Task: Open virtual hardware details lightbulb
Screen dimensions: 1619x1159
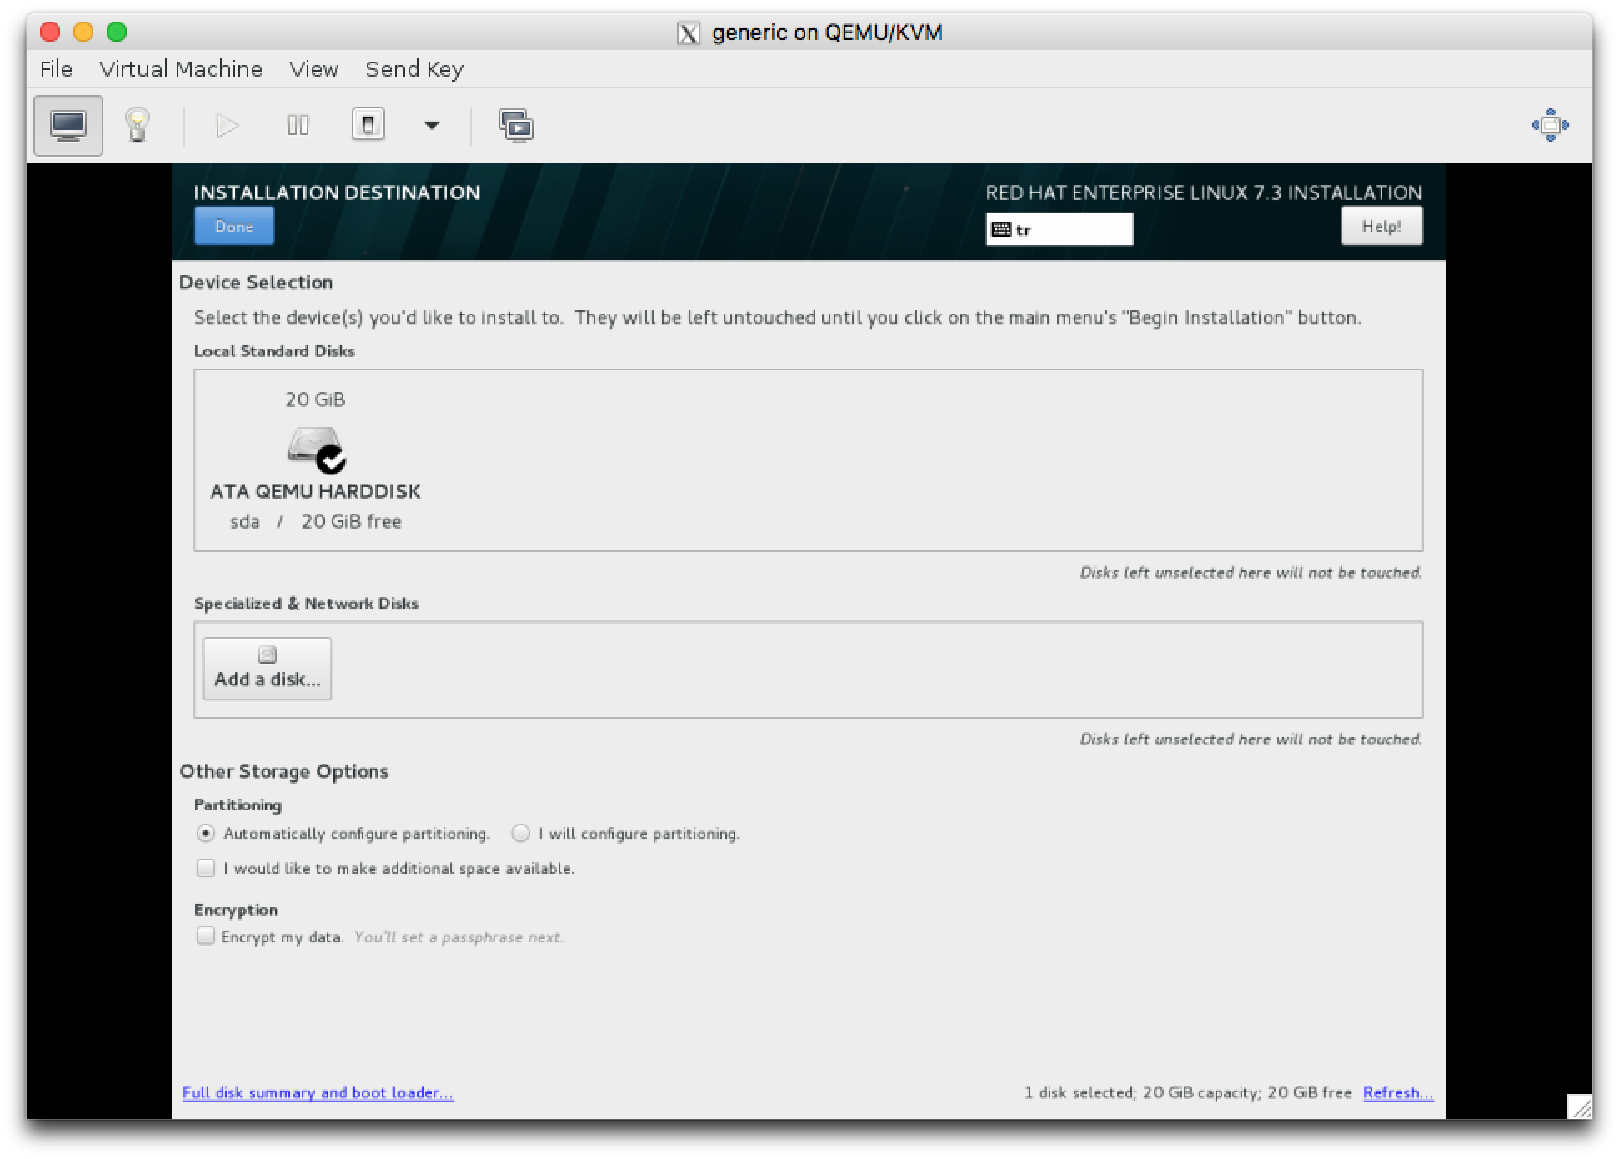Action: tap(138, 126)
